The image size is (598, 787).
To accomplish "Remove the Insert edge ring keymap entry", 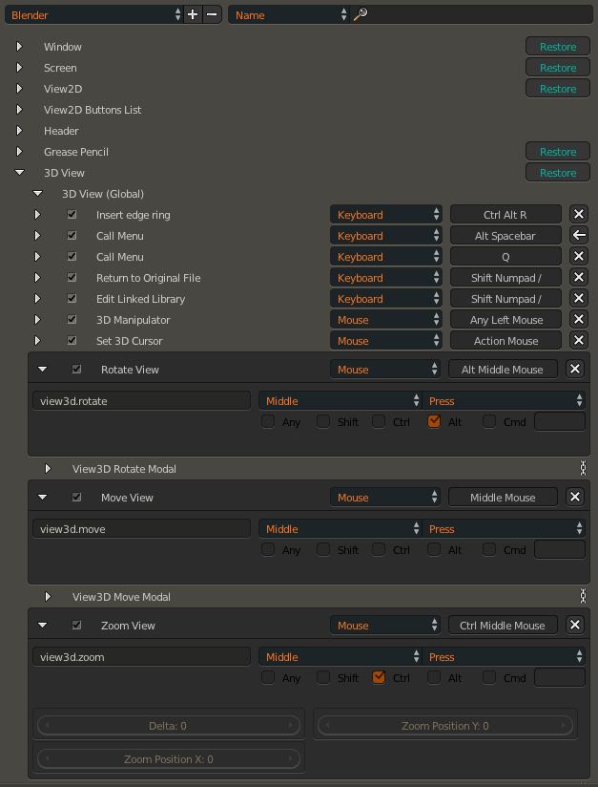I will 578,214.
